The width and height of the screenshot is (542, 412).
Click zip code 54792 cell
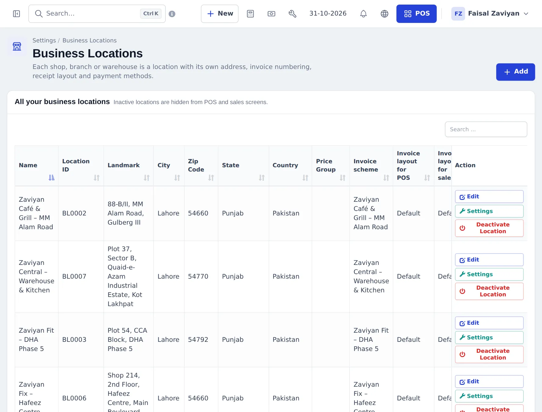(x=201, y=340)
